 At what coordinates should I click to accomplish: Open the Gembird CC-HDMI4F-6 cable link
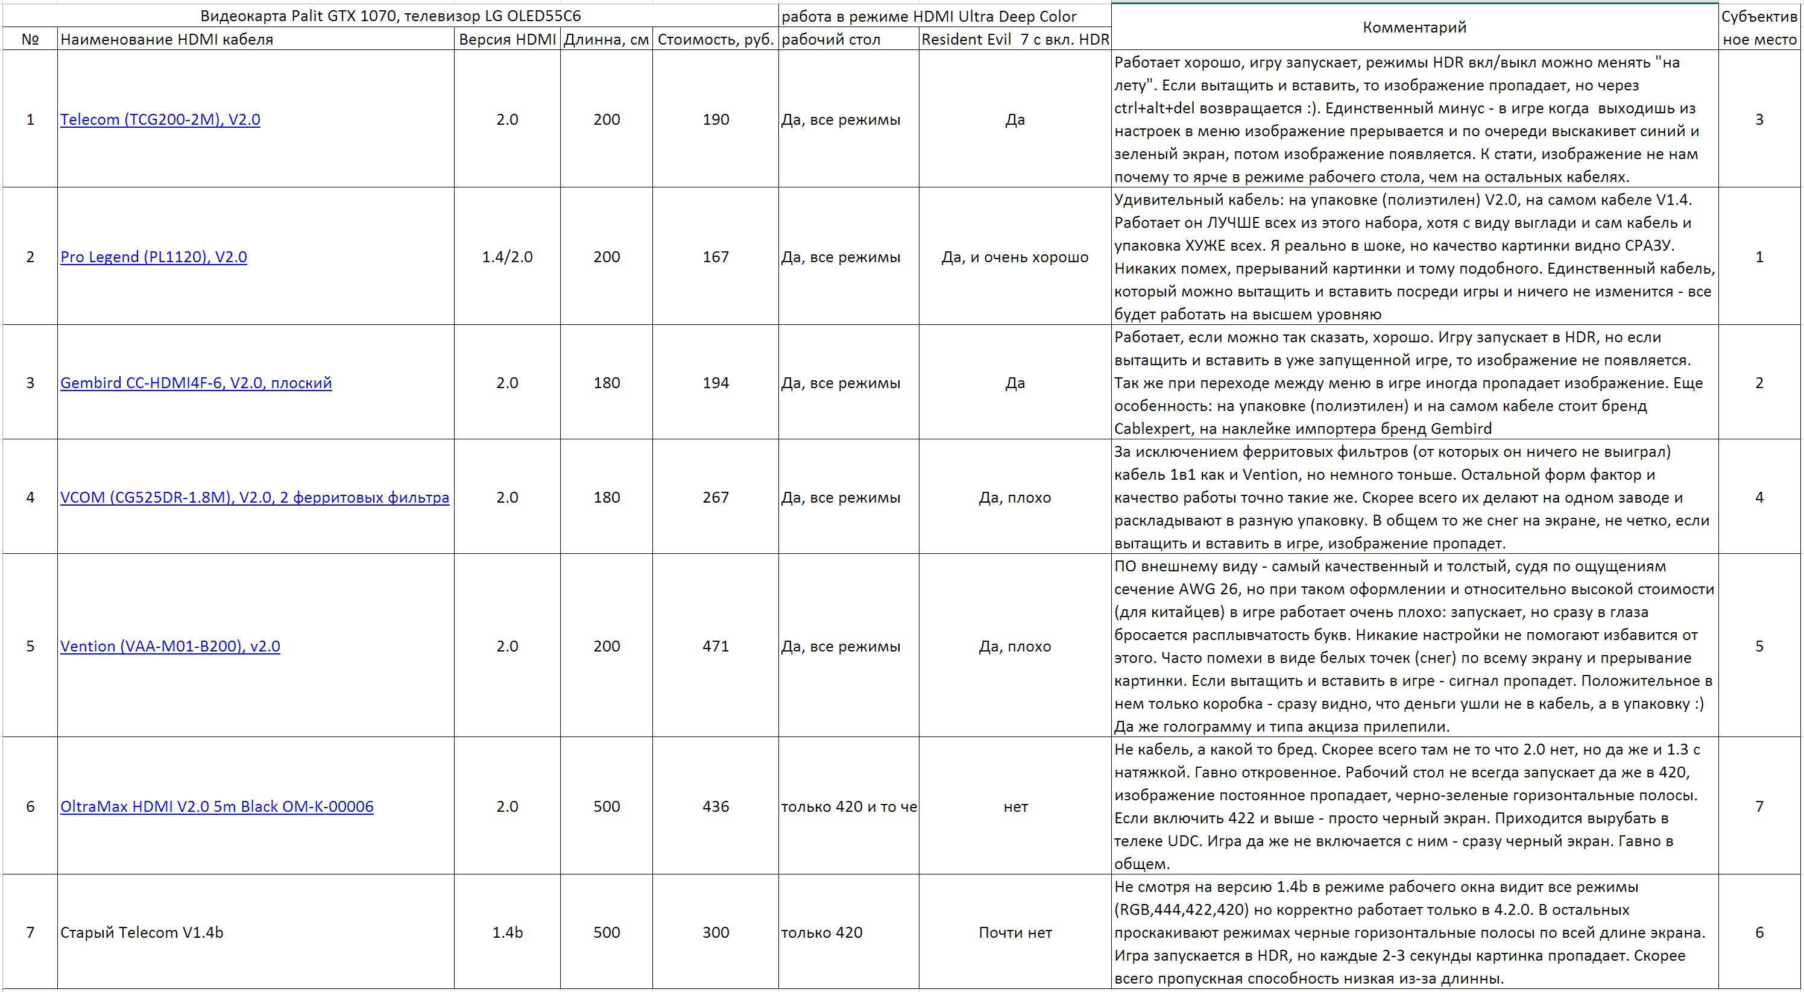click(x=195, y=383)
